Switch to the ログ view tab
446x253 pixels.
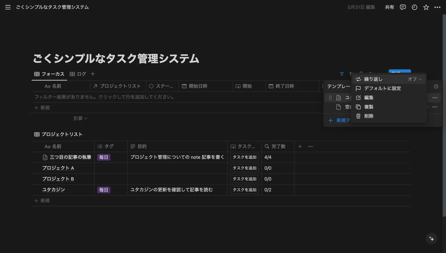click(x=78, y=74)
